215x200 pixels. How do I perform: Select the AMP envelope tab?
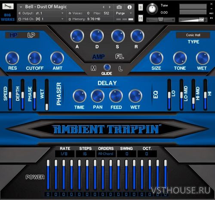(x=98, y=57)
